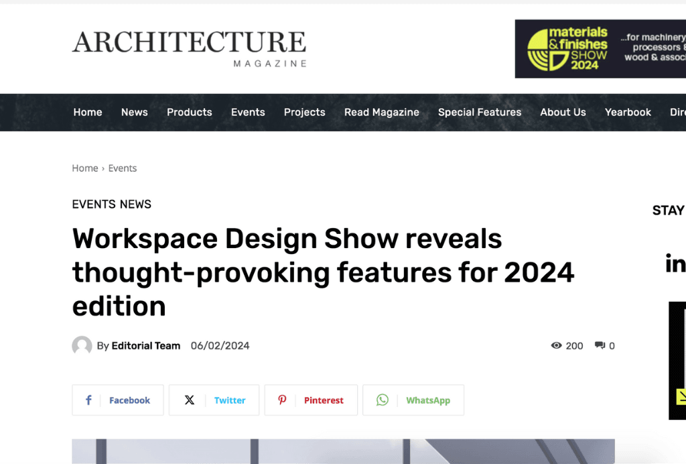Click the X Twitter share icon
This screenshot has width=686, height=464.
tap(190, 400)
